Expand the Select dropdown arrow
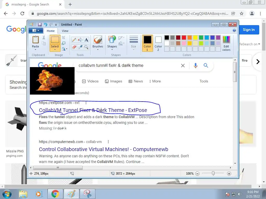 pyautogui.click(x=55, y=49)
